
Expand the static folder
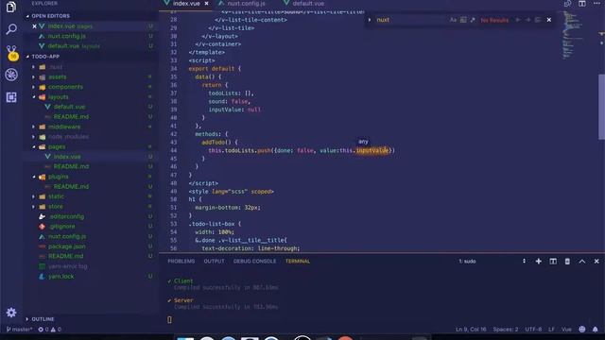[x=56, y=196]
